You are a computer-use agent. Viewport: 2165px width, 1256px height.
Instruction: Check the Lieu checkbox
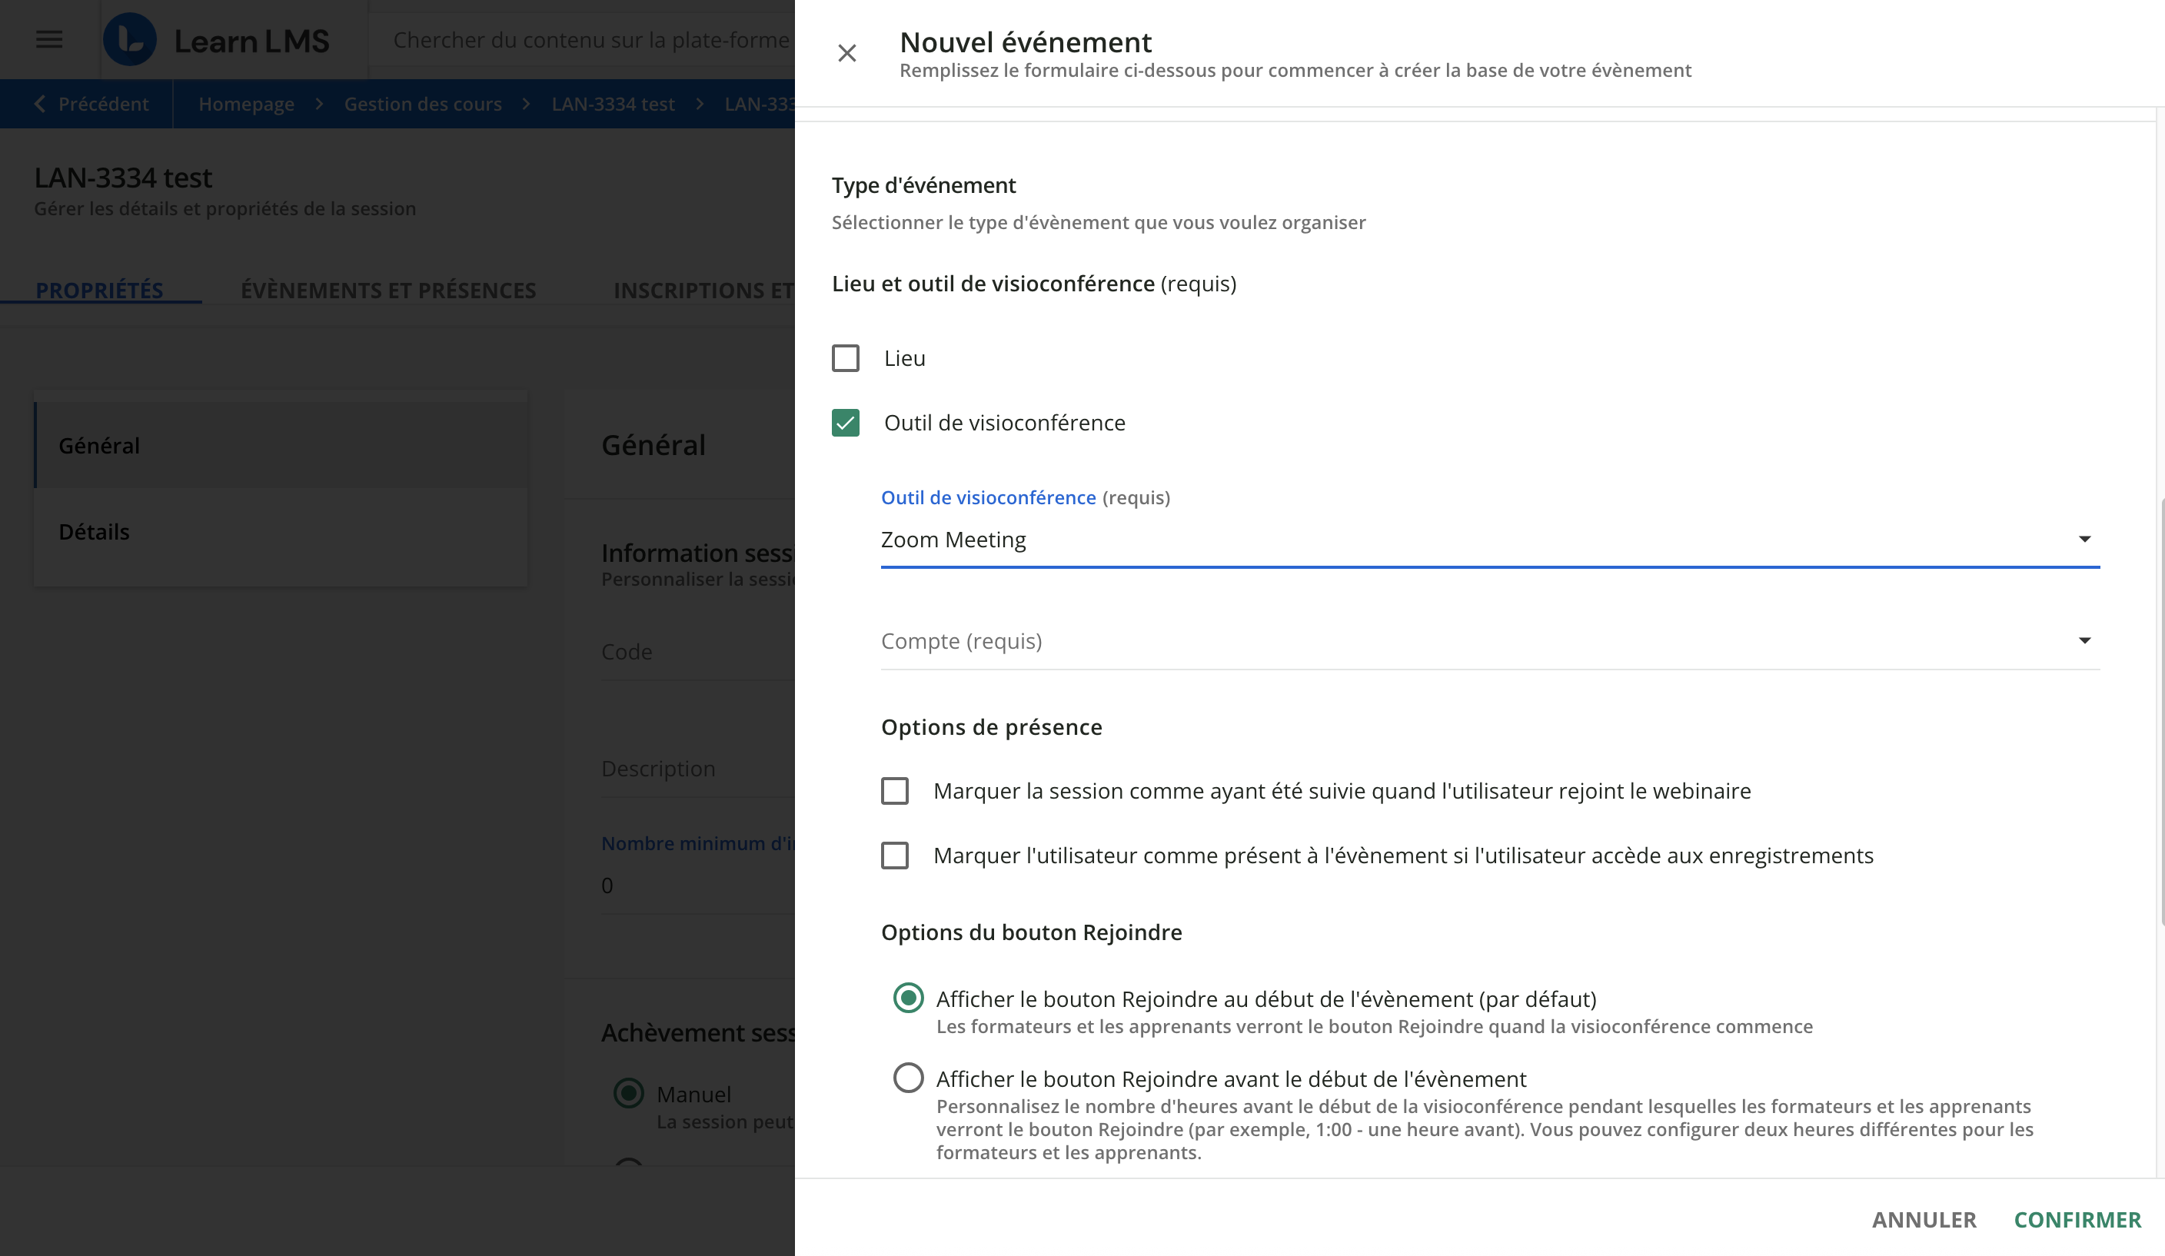click(846, 358)
